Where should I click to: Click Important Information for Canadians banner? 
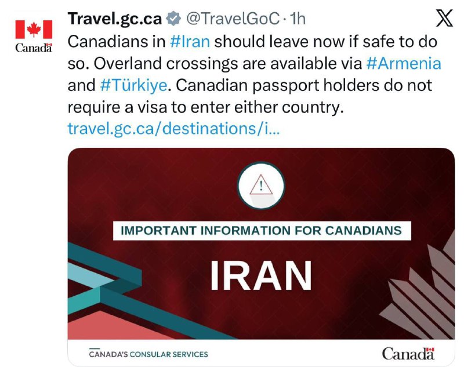point(262,230)
